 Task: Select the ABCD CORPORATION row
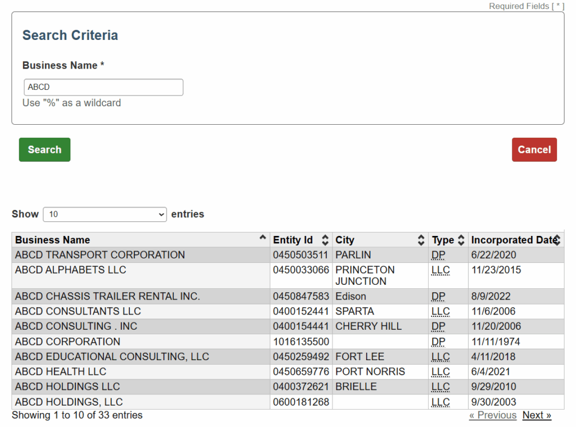click(x=67, y=342)
